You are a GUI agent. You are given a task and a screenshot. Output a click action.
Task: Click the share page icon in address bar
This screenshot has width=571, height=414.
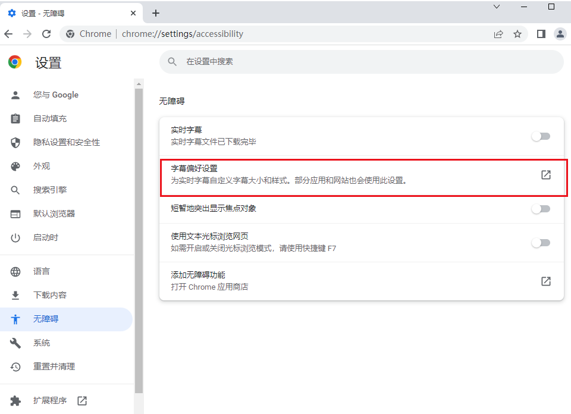[498, 34]
